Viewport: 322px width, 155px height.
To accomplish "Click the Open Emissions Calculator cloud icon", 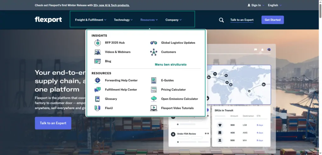I will pos(153,99).
